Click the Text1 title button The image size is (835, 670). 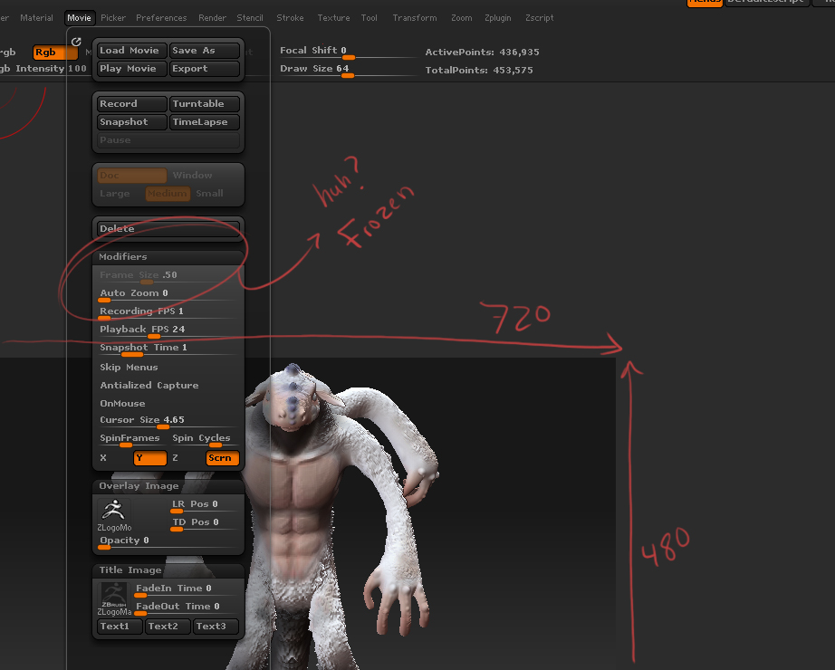click(x=120, y=627)
